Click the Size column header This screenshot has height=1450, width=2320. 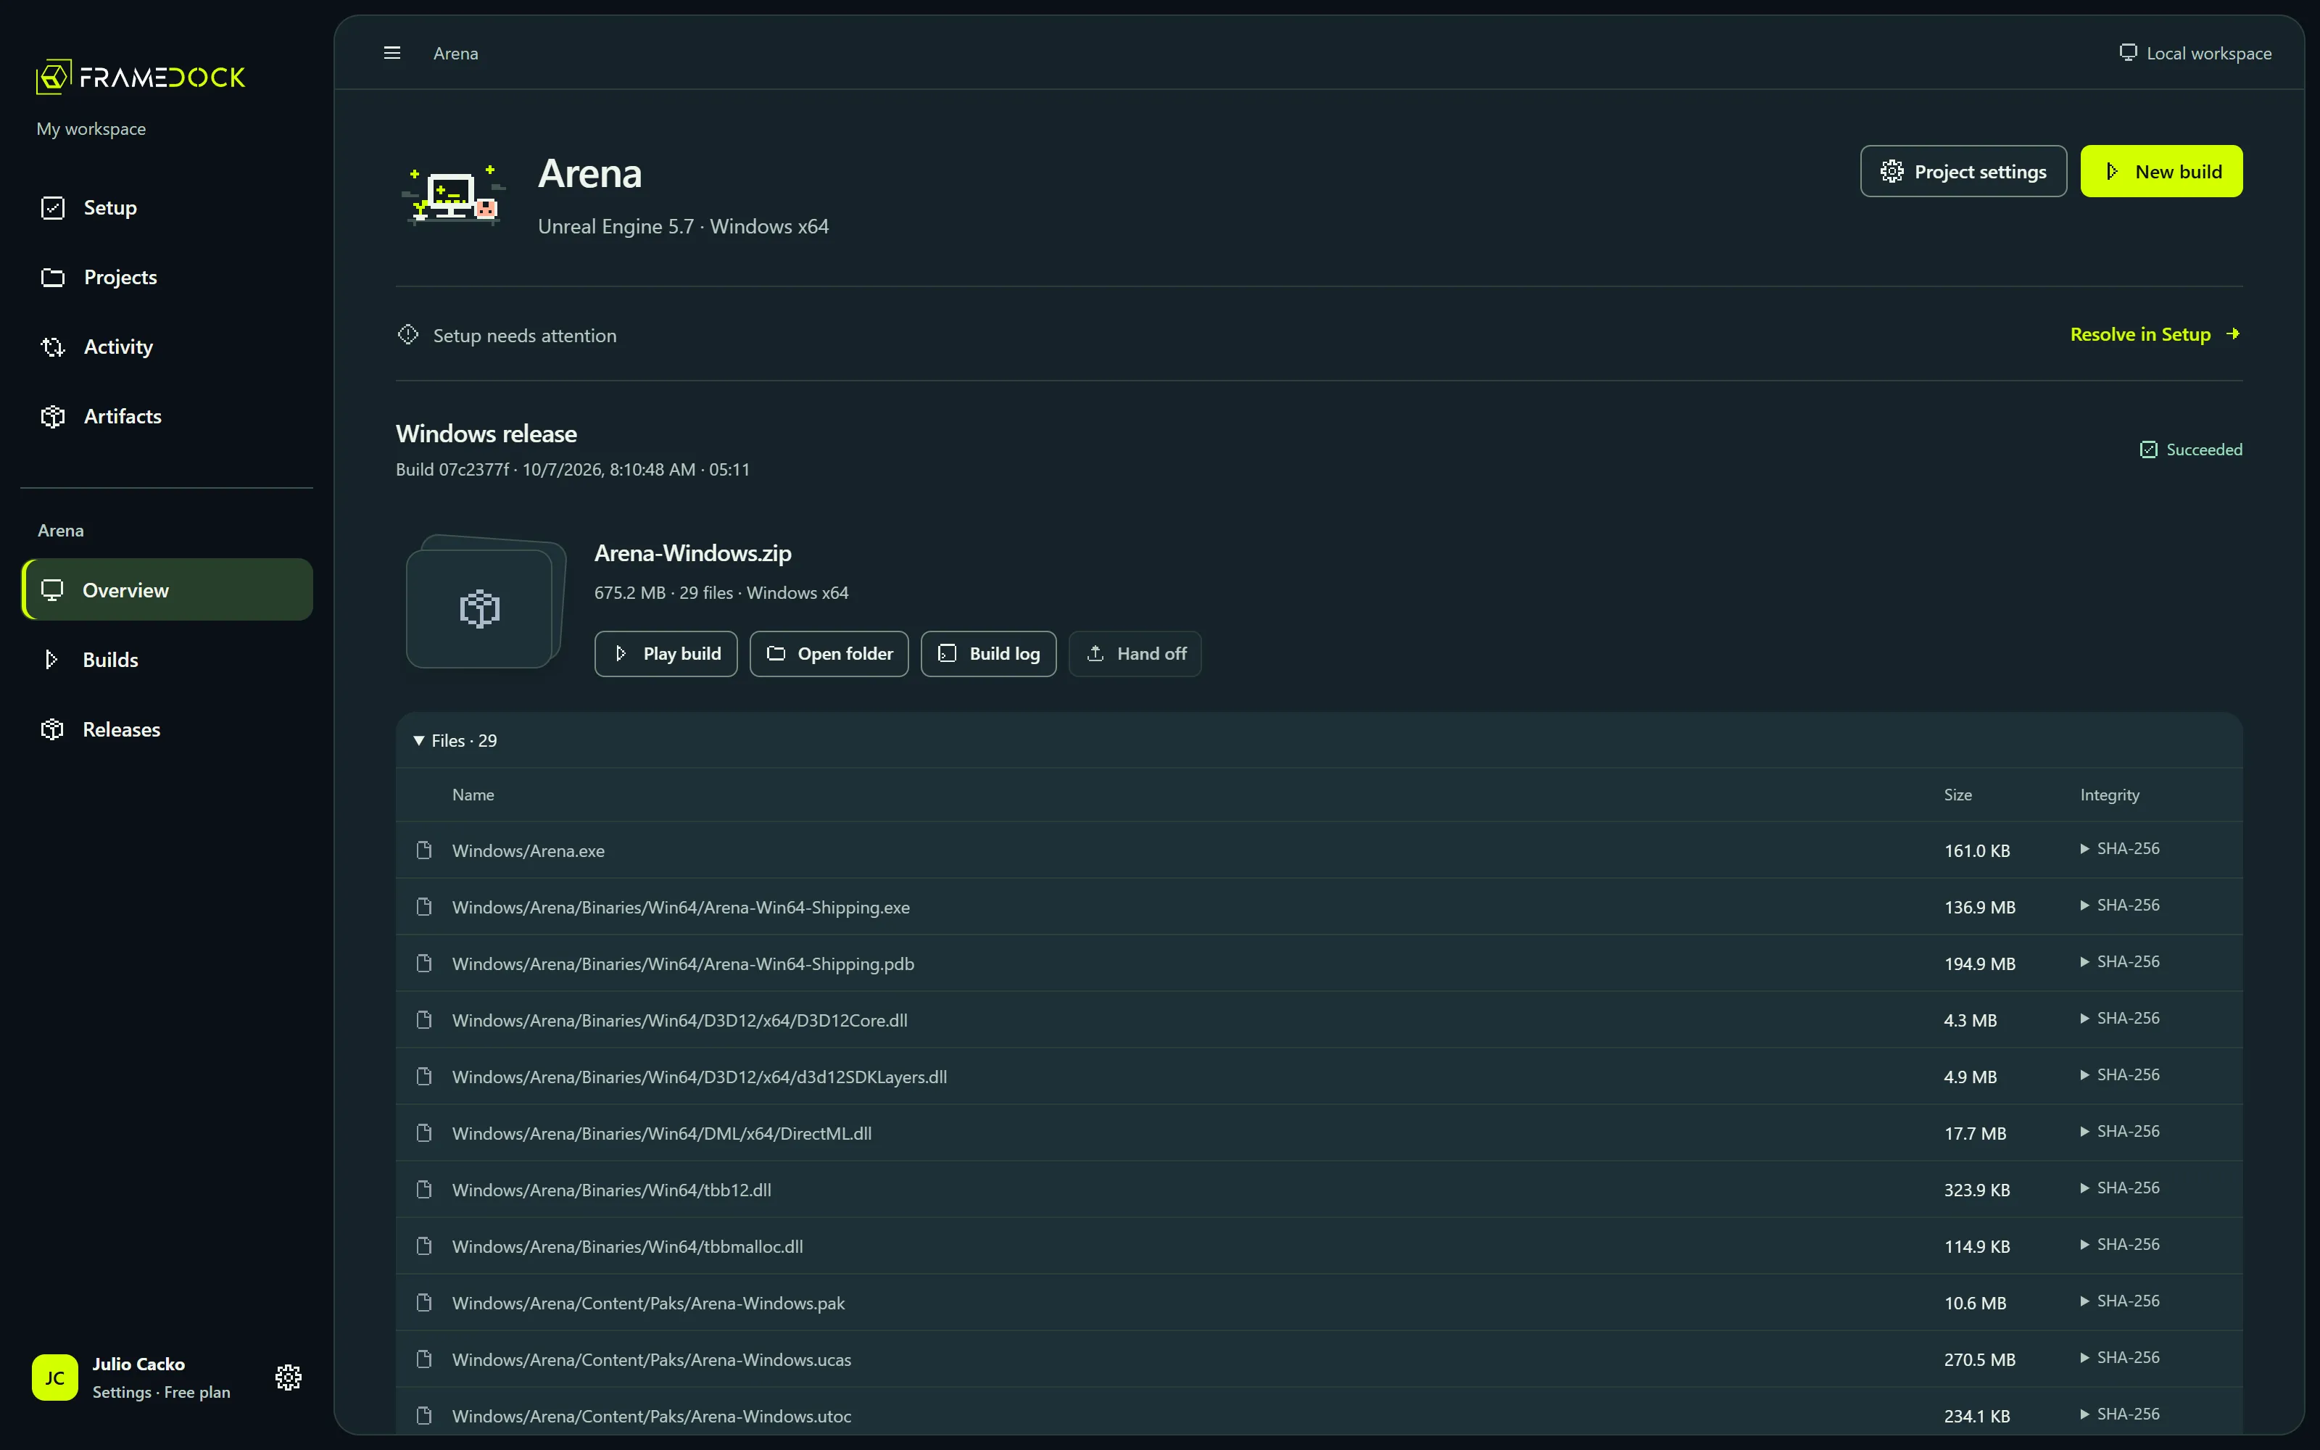tap(1957, 795)
